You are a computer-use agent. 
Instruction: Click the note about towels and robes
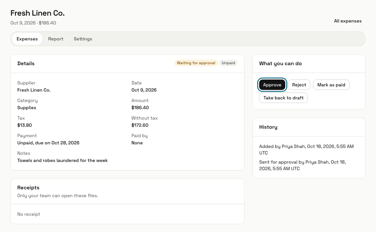pyautogui.click(x=62, y=160)
